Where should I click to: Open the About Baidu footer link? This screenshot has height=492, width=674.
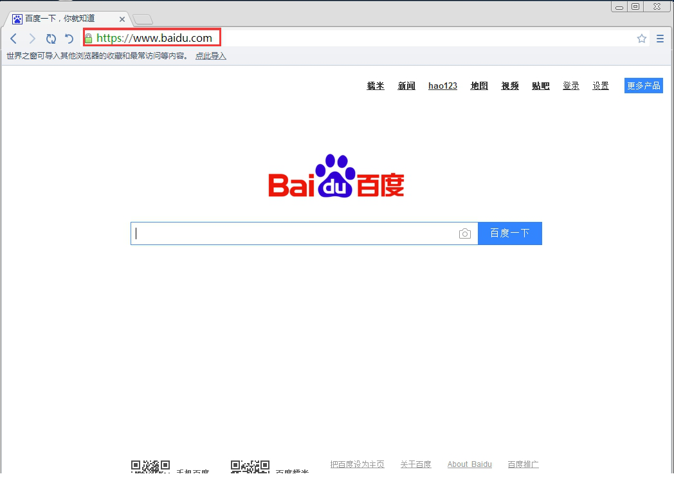click(x=469, y=464)
